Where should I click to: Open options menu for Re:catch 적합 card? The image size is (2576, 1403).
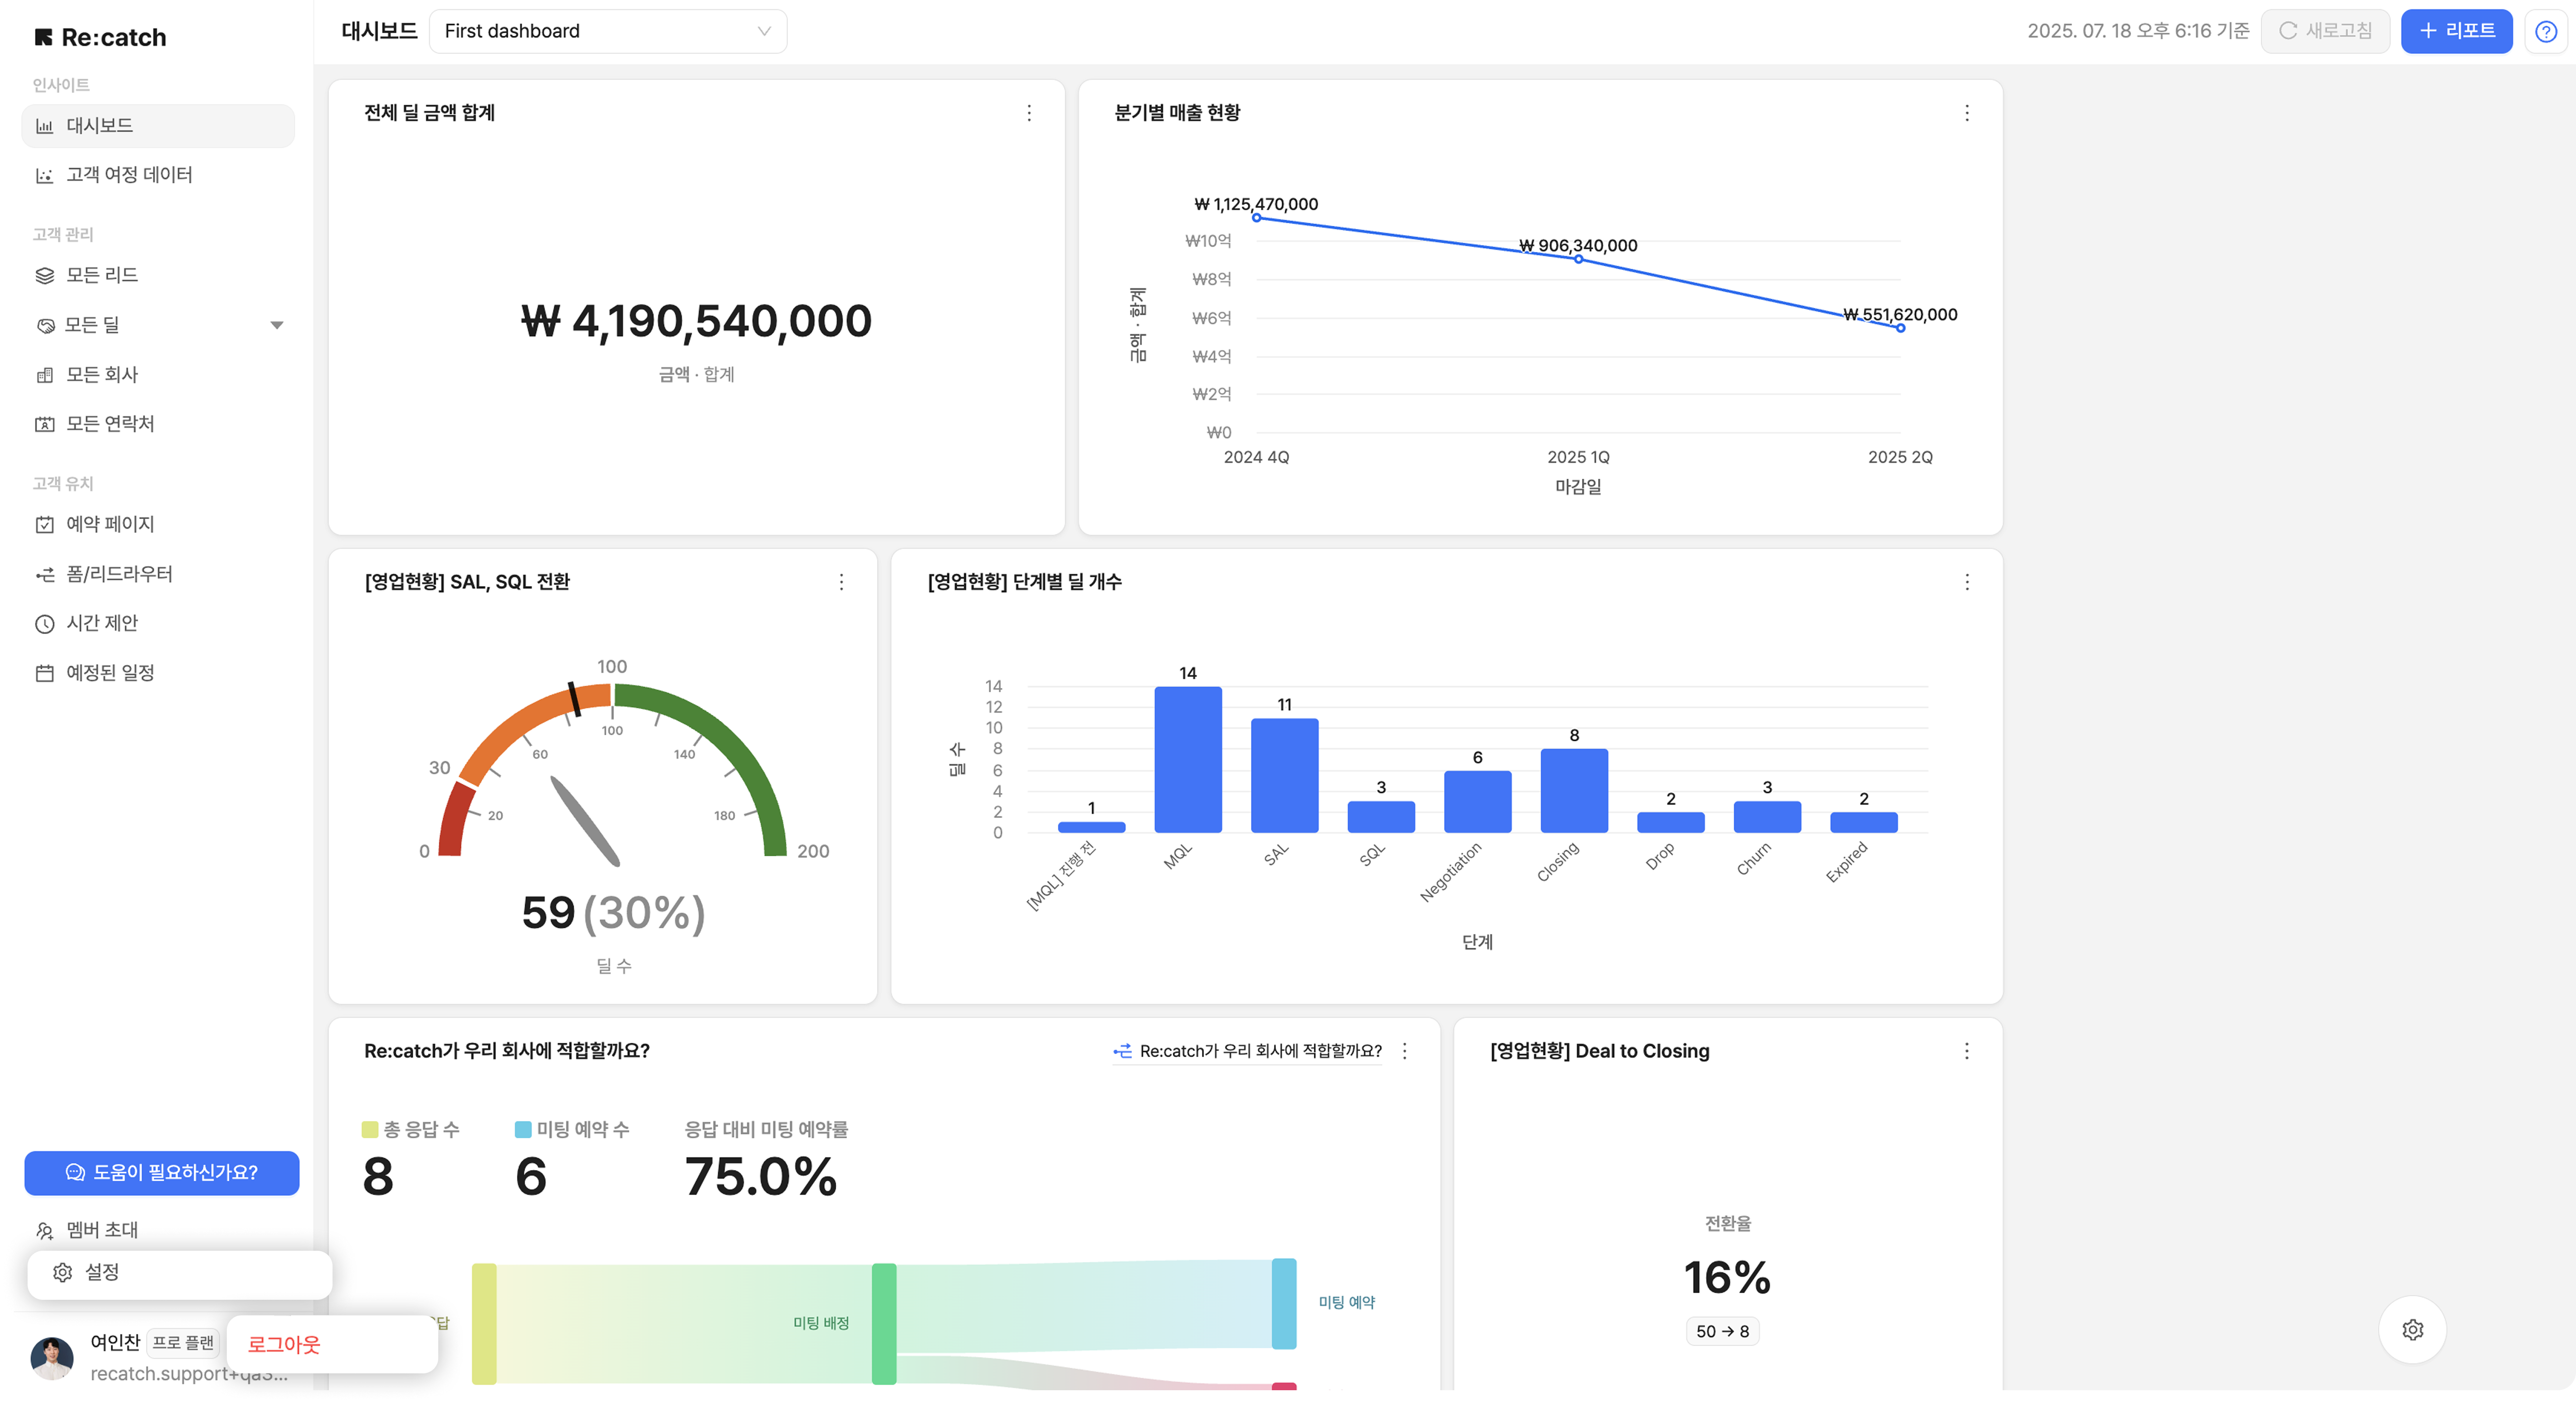[x=1405, y=1051]
